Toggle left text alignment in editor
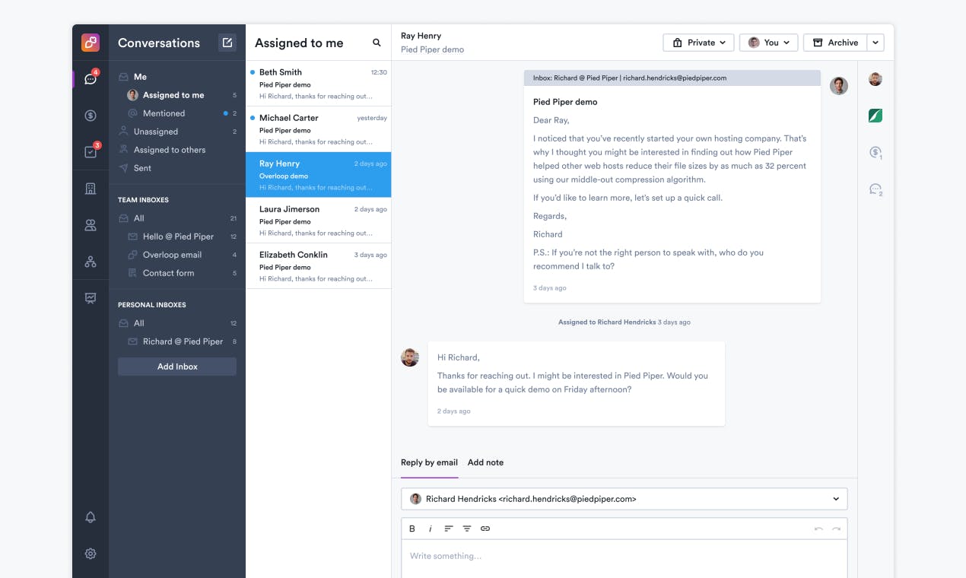966x578 pixels. point(449,529)
